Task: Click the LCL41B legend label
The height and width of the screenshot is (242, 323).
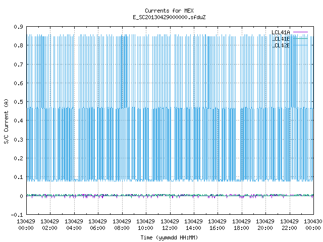Action: pyautogui.click(x=281, y=39)
